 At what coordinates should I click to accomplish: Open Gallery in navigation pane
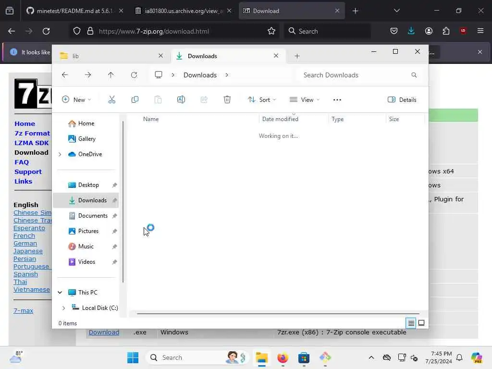(86, 139)
